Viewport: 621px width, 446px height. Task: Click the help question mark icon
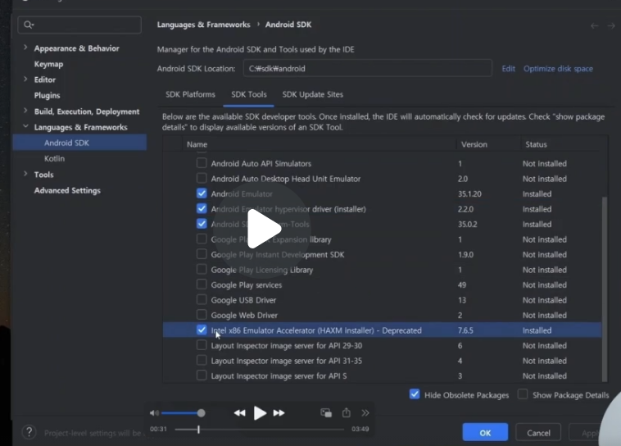point(29,432)
